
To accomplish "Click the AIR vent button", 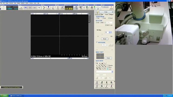I will coord(98,9).
